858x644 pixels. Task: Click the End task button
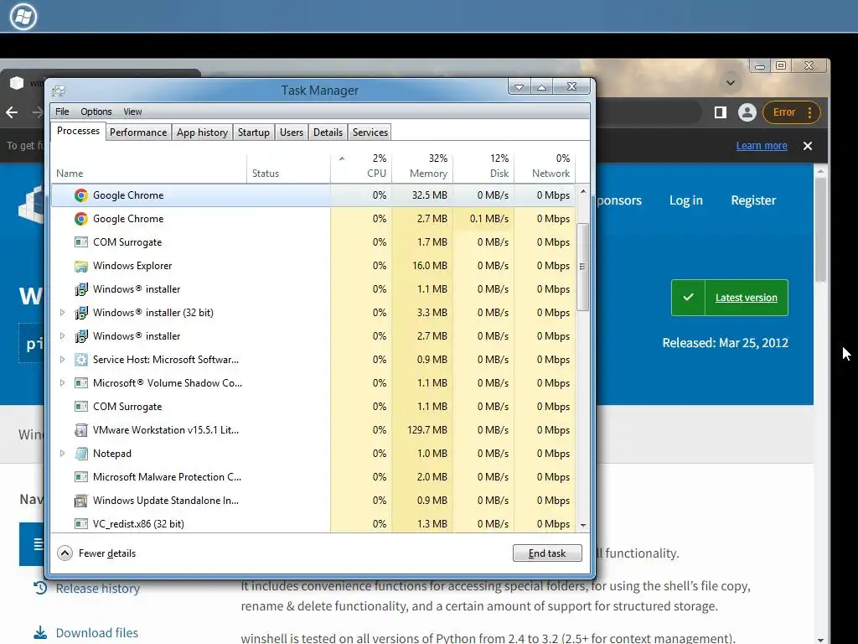(547, 553)
